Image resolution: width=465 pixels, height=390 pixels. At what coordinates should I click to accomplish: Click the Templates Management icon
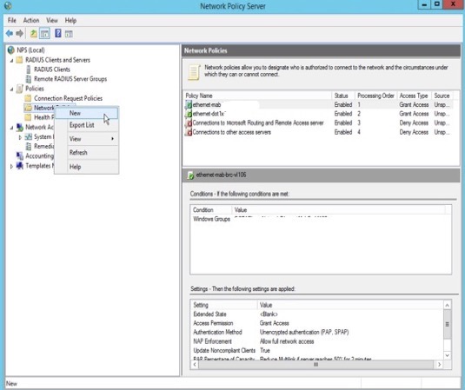pyautogui.click(x=20, y=165)
